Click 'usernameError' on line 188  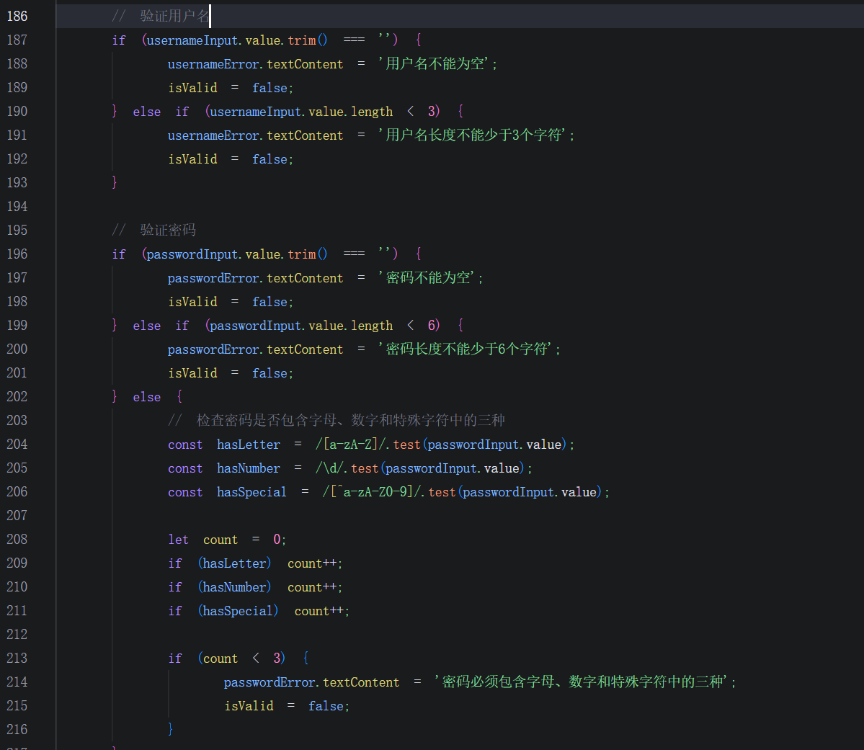[x=214, y=64]
